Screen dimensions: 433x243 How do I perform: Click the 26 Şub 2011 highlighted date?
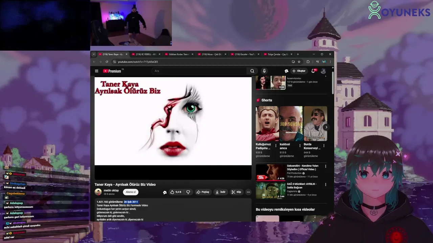131,202
